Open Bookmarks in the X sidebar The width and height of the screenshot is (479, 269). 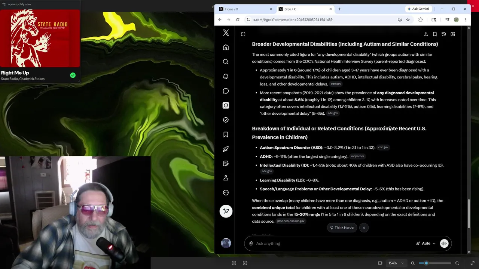pos(226,134)
